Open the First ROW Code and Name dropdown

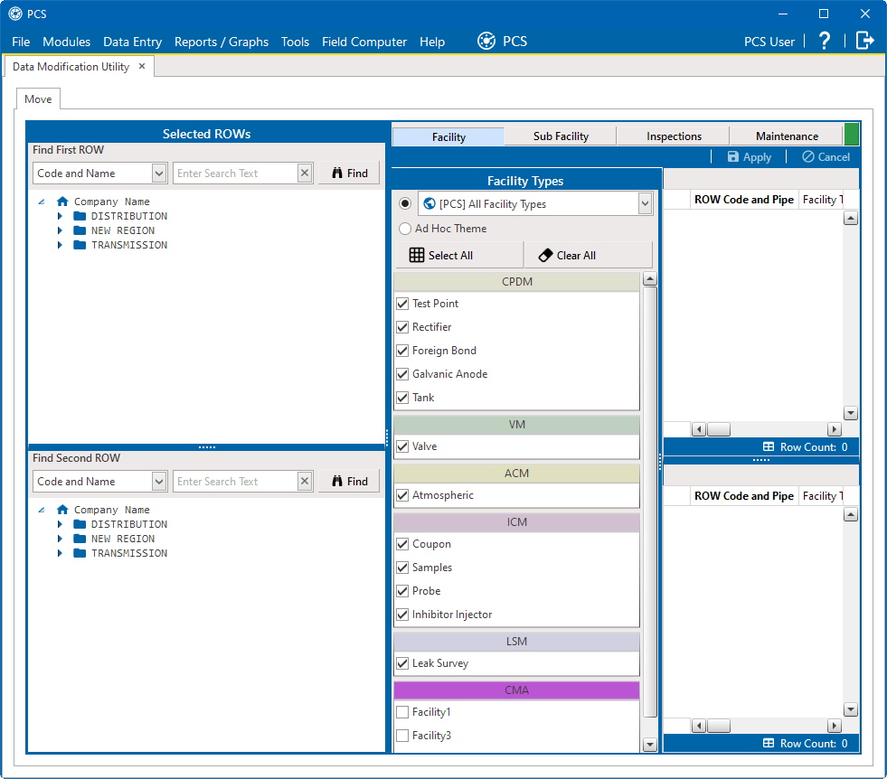(x=159, y=173)
